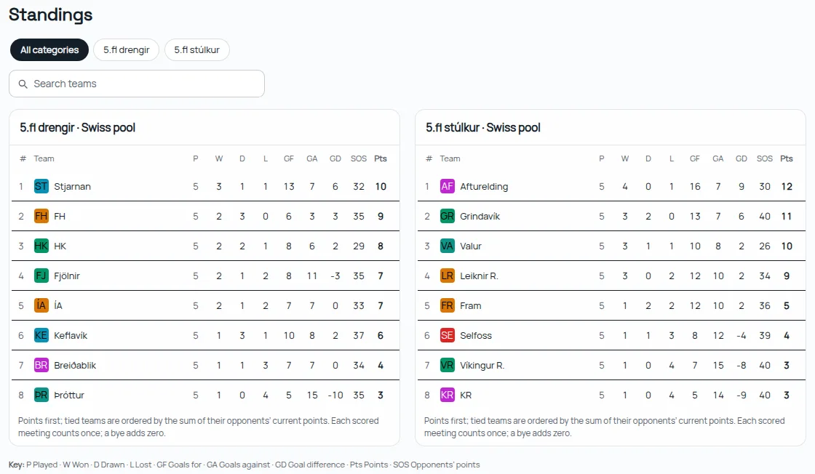Open the Valur team row
815x474 pixels.
point(611,246)
